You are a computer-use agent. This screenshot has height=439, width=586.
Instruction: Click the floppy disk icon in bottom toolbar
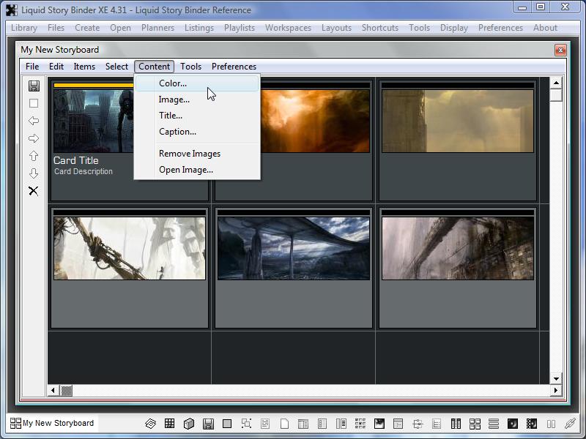[x=208, y=424]
